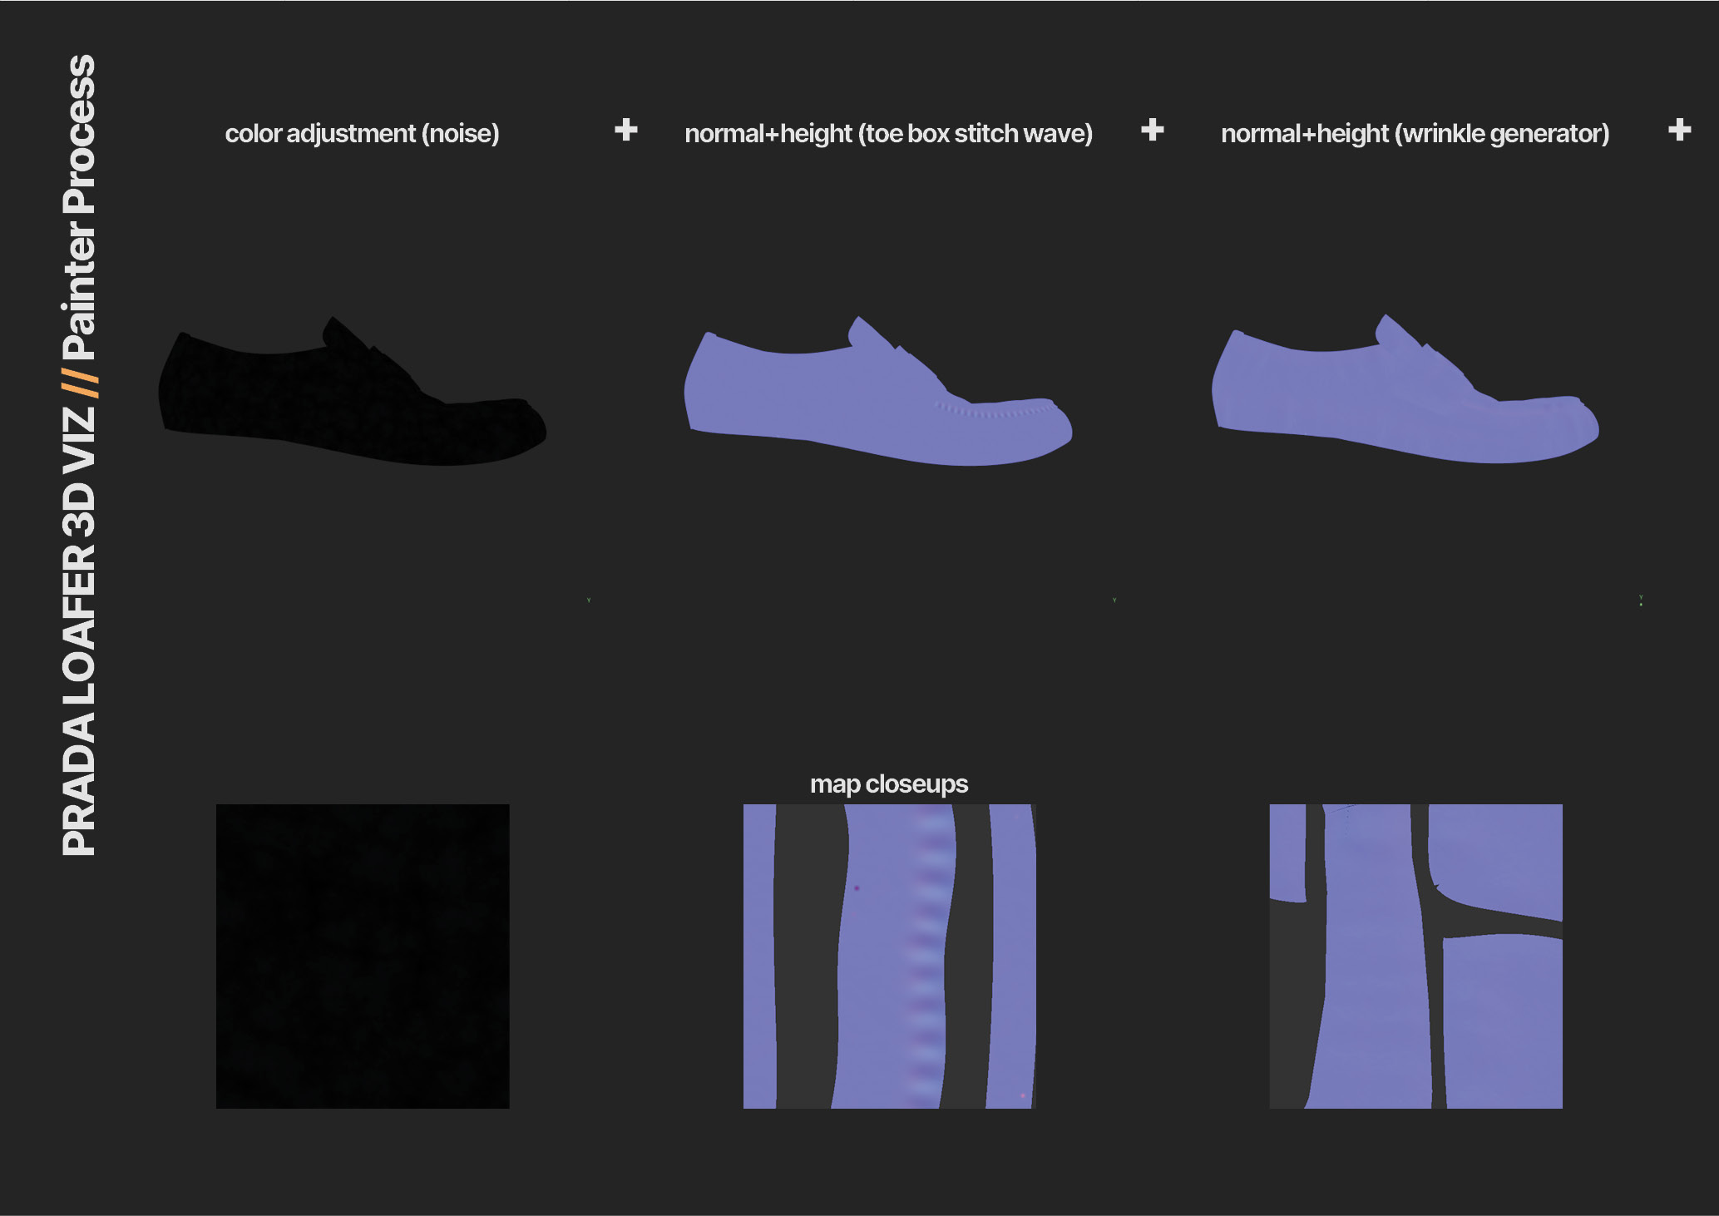Click the plus sign after color adjustment heading
Viewport: 1719px width, 1216px height.
(626, 130)
